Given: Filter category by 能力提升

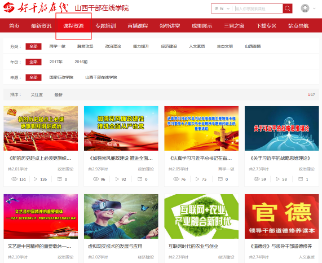Looking at the screenshot, I should tap(141, 46).
